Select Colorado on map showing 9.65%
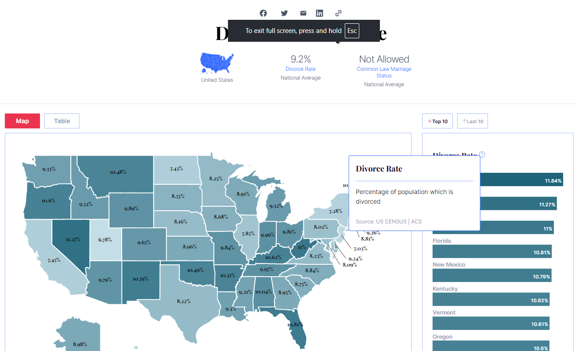578x351 pixels. click(x=144, y=242)
